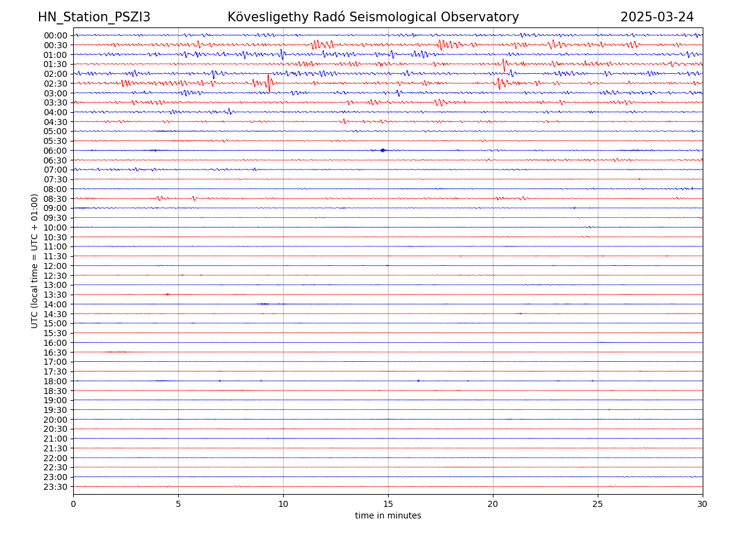Viewport: 732px width, 549px height.
Task: Select the 23:30 row time label
Action: point(56,487)
